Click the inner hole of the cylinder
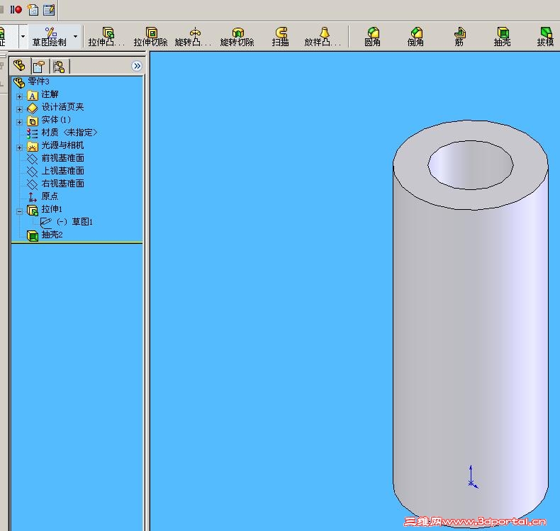Viewport: 560px width, 531px height. coord(471,166)
